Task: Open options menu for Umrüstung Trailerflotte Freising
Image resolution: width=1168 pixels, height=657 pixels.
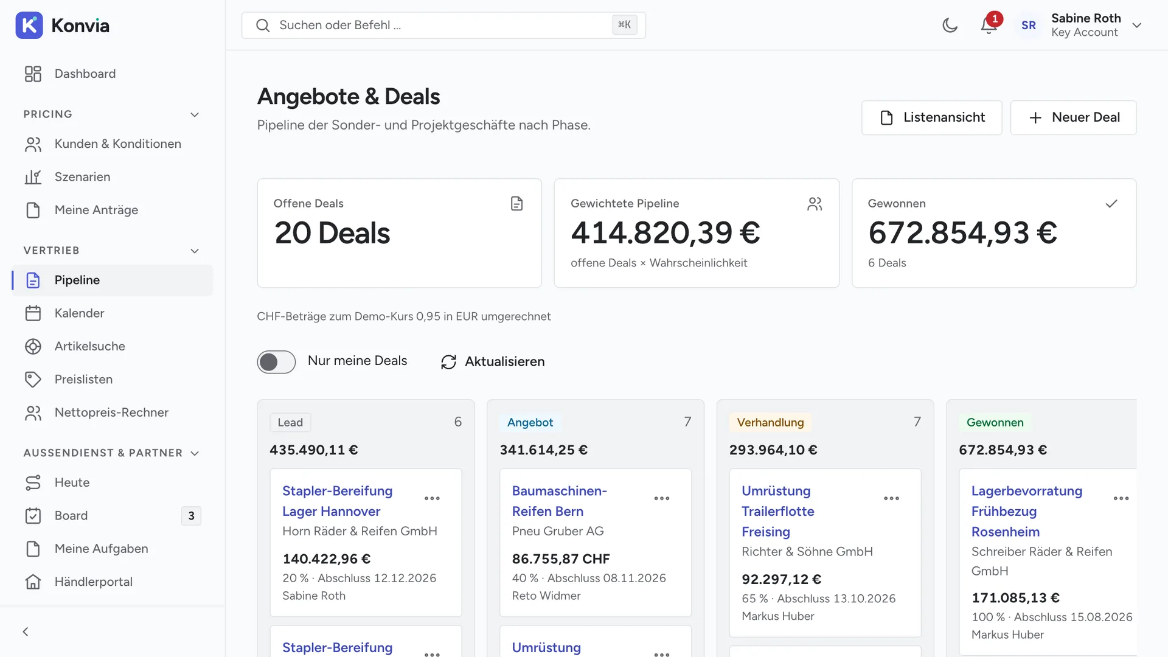Action: pos(891,498)
